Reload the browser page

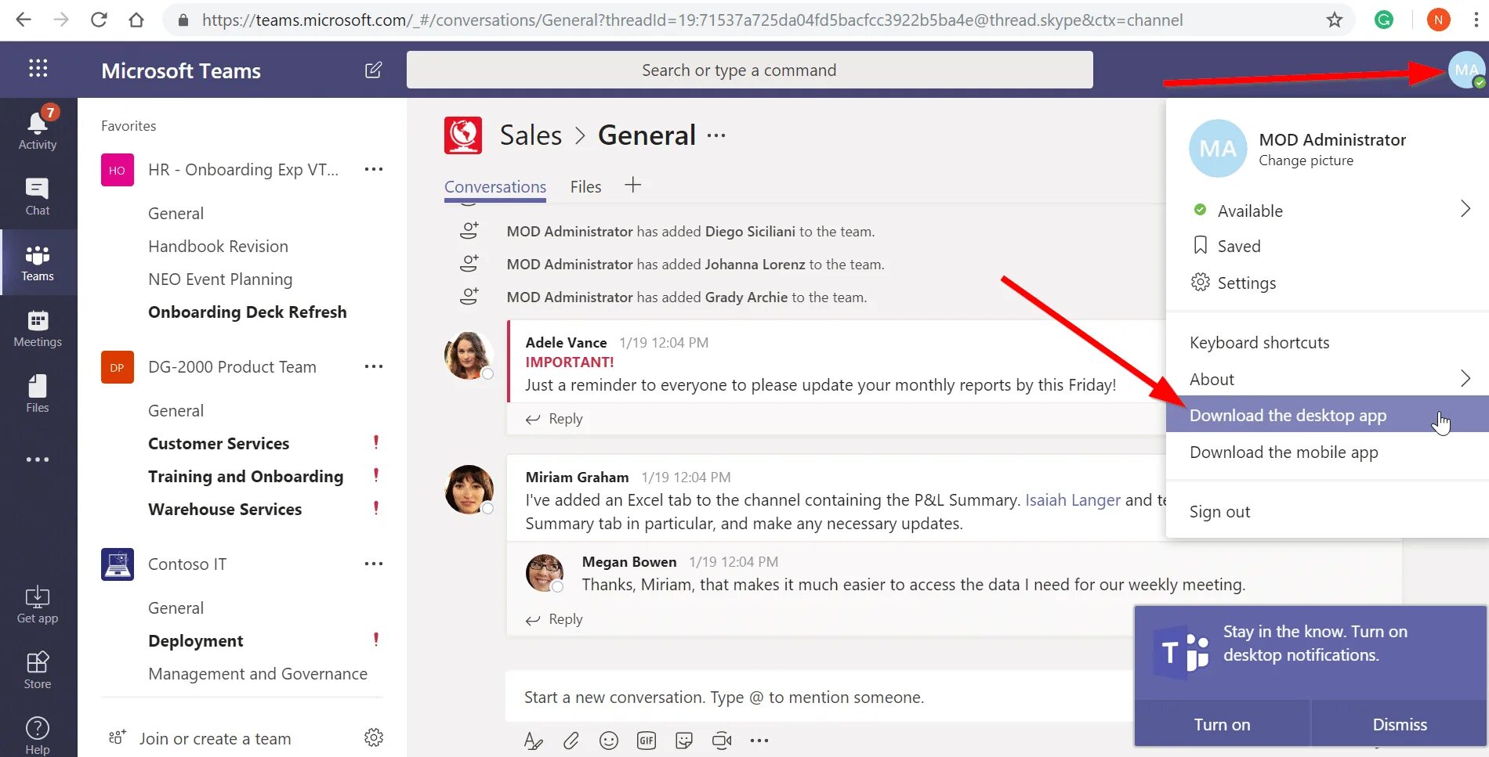[x=99, y=20]
